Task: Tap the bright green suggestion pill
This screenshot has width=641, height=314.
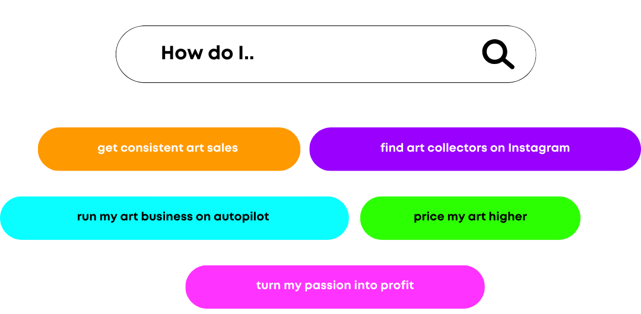Action: 470,217
